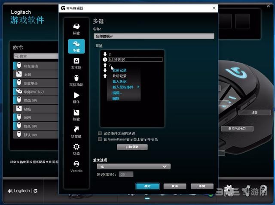Click the lightning icon of 复制 command
The height and width of the screenshot is (205, 275).
pyautogui.click(x=19, y=74)
